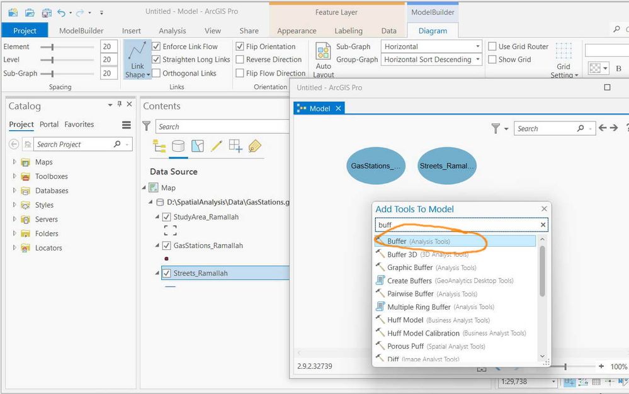Click the GasStations model variable oval
This screenshot has height=394, width=629.
click(x=376, y=166)
